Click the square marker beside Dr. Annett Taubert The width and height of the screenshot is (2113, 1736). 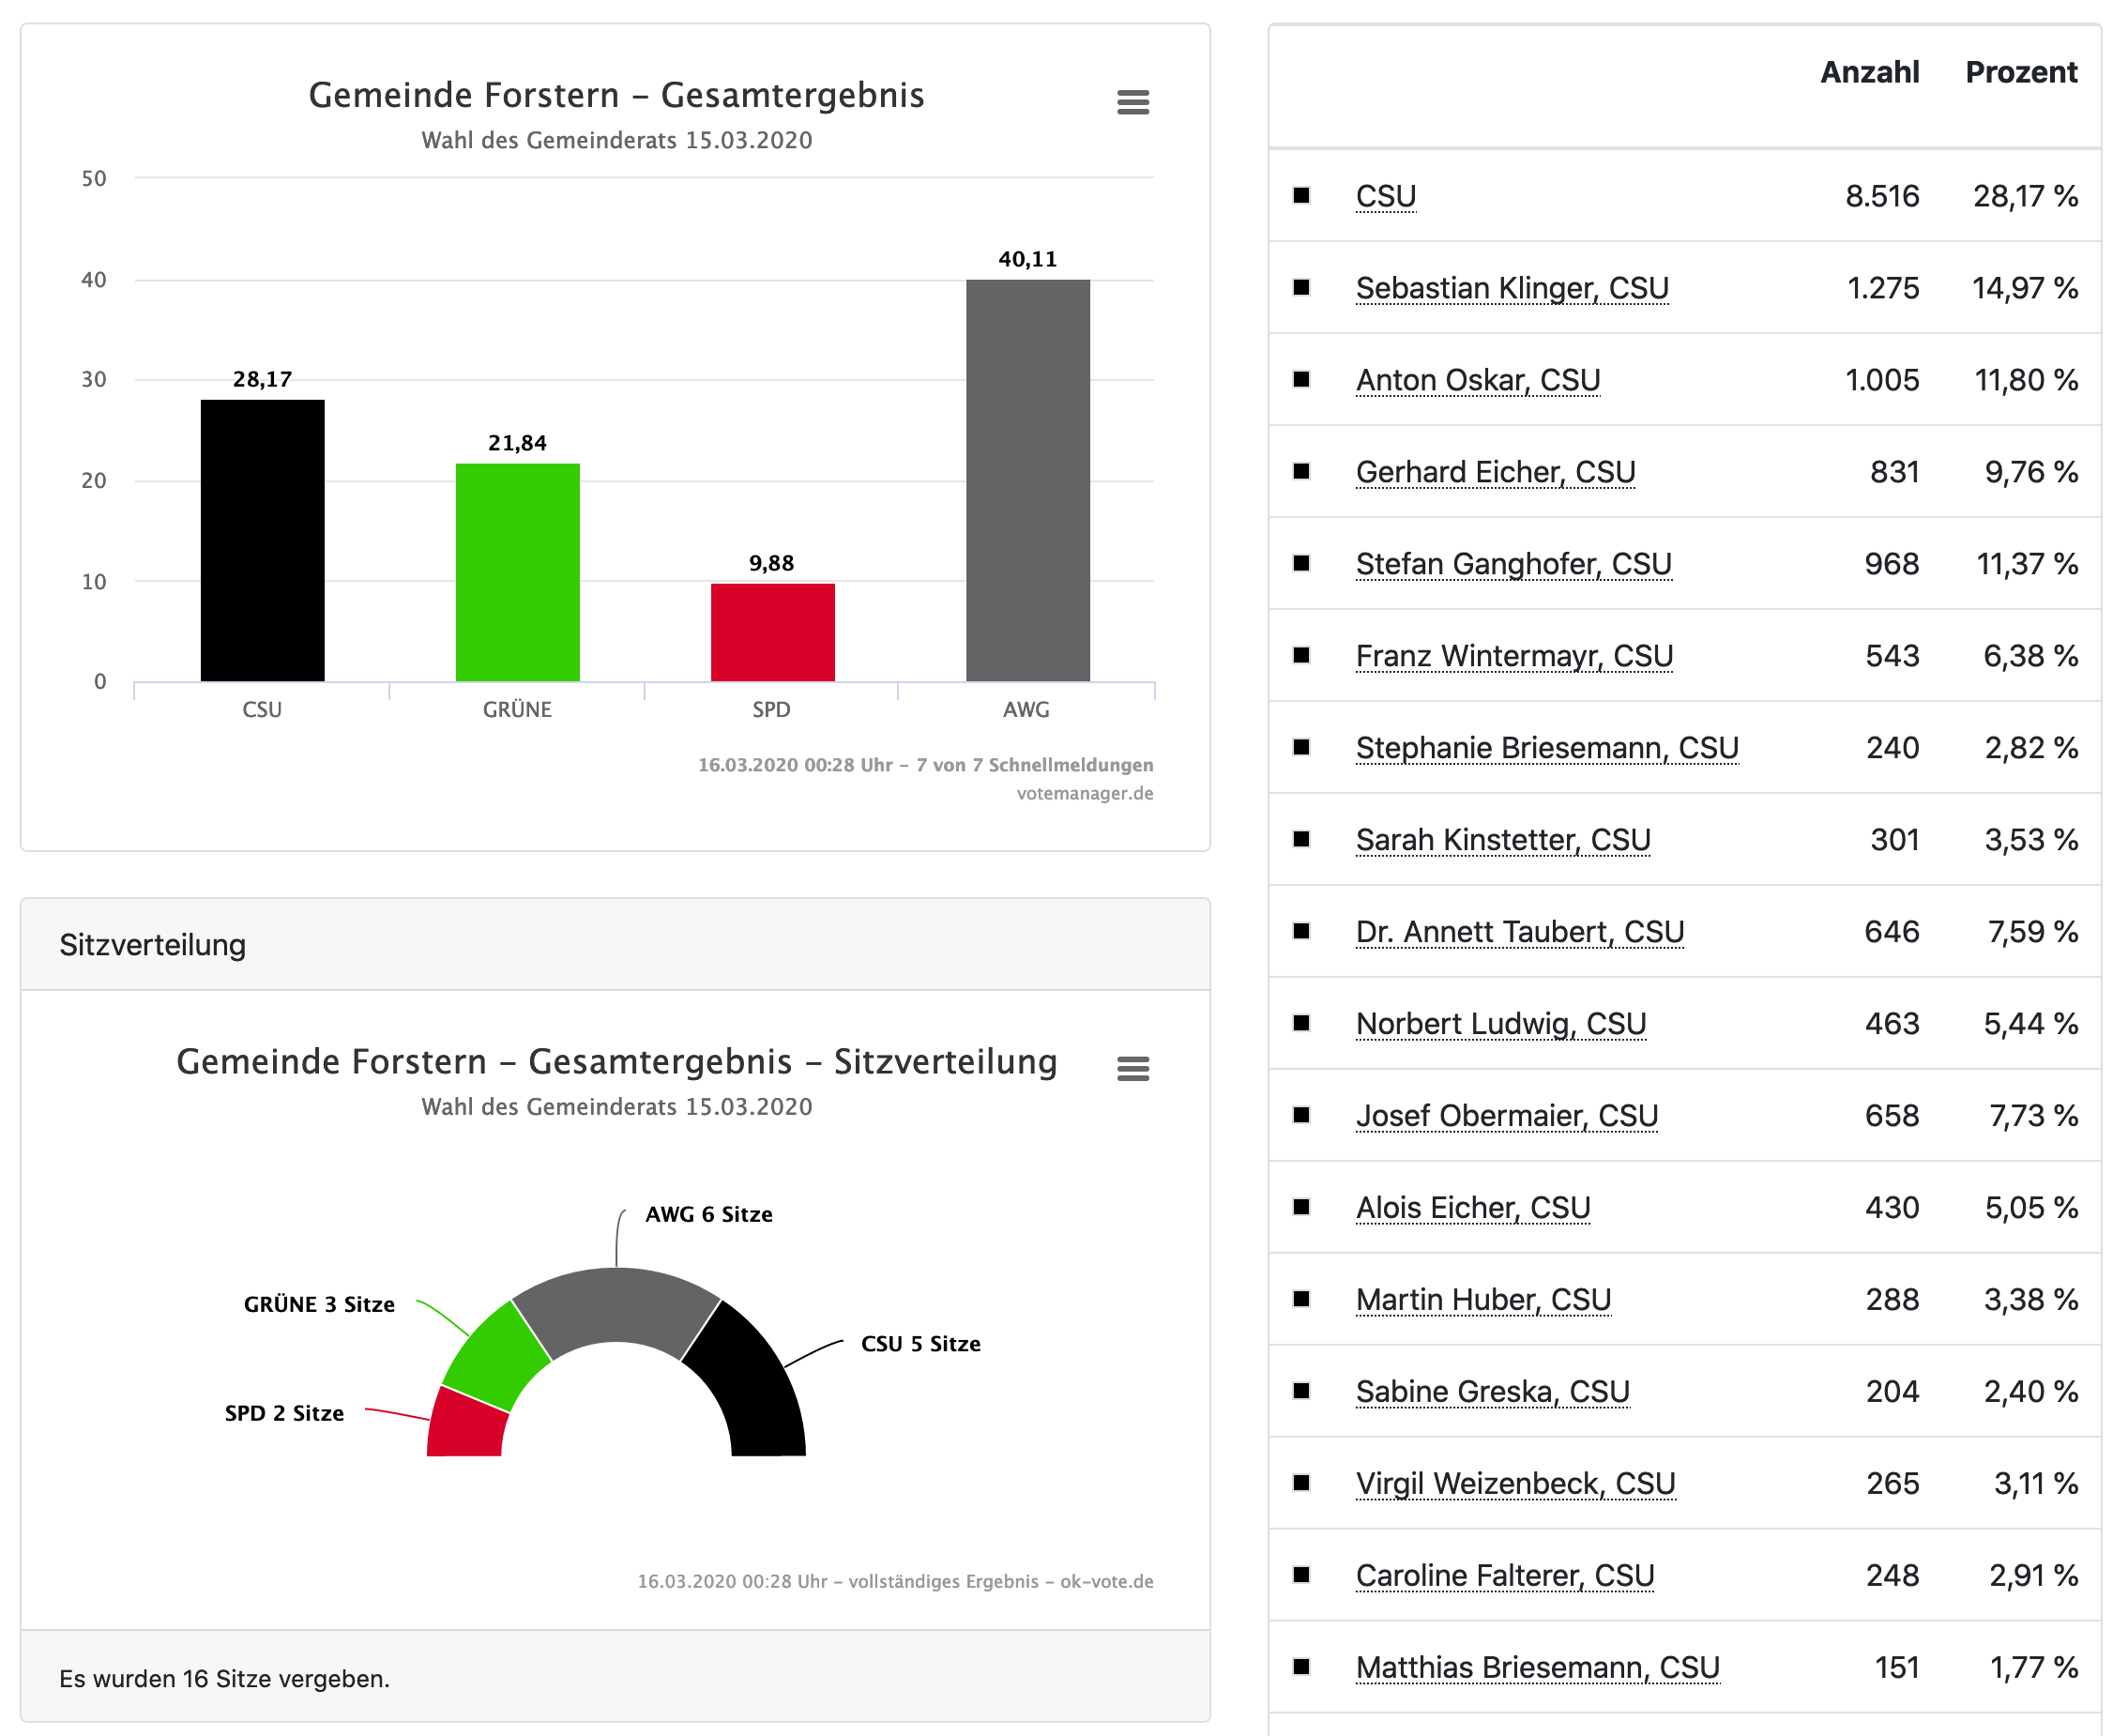pos(1301,931)
